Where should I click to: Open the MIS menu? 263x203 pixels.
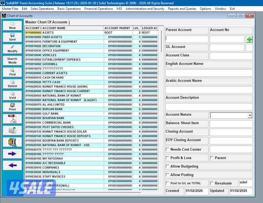pos(119,9)
